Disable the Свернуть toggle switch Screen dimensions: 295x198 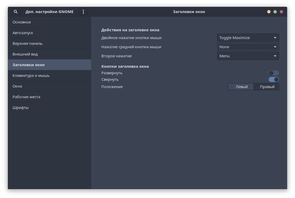pyautogui.click(x=274, y=79)
